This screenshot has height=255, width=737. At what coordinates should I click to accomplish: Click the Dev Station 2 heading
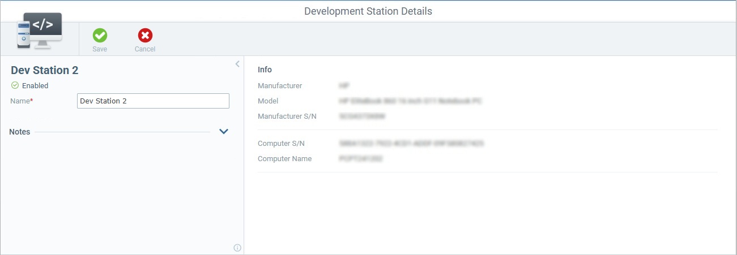click(45, 71)
